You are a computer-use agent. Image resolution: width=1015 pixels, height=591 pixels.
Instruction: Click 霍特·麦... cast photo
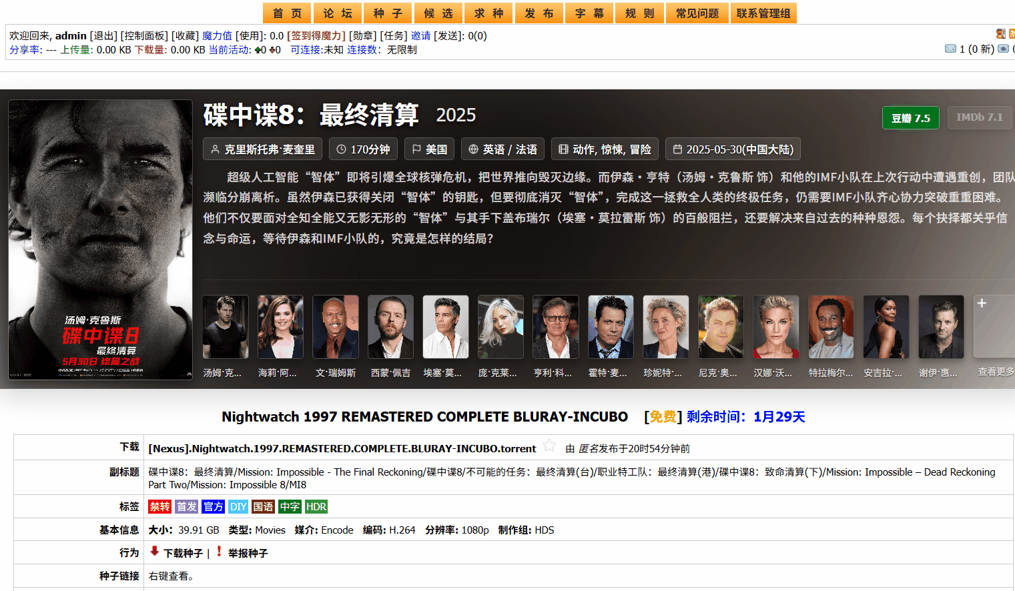point(611,327)
